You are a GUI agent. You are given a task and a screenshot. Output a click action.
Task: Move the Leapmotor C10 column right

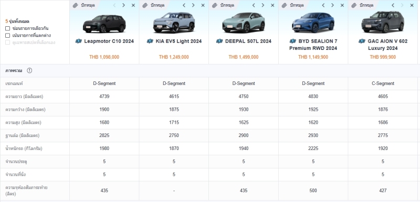click(x=123, y=5)
